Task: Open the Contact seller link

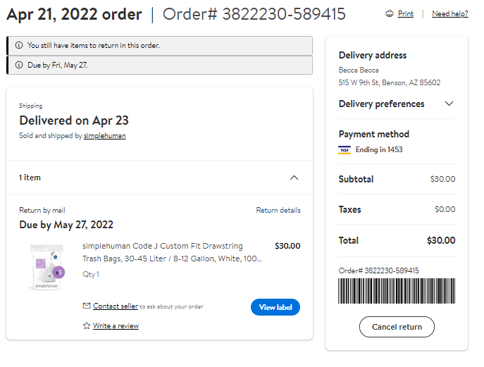Action: point(116,306)
